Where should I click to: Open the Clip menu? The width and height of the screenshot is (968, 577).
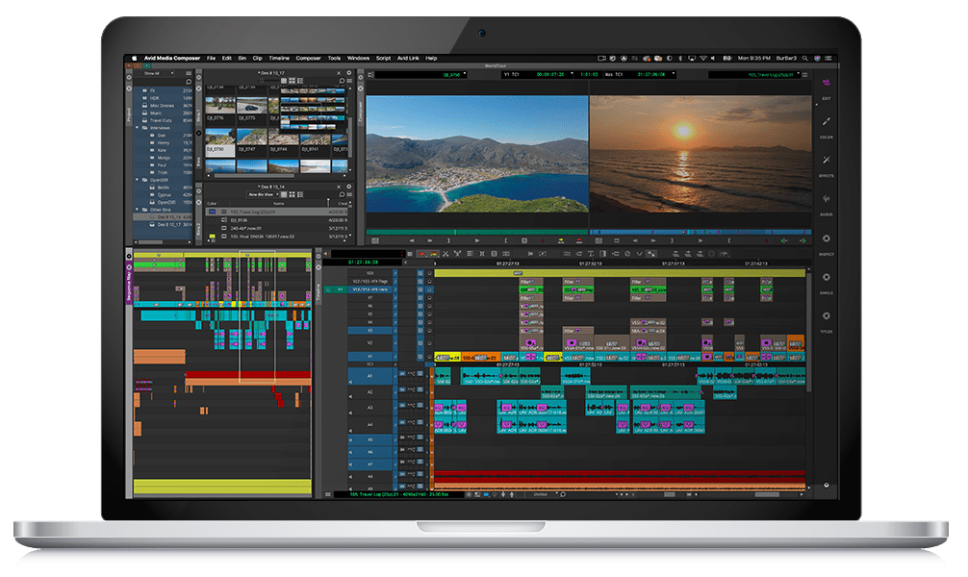click(x=258, y=58)
